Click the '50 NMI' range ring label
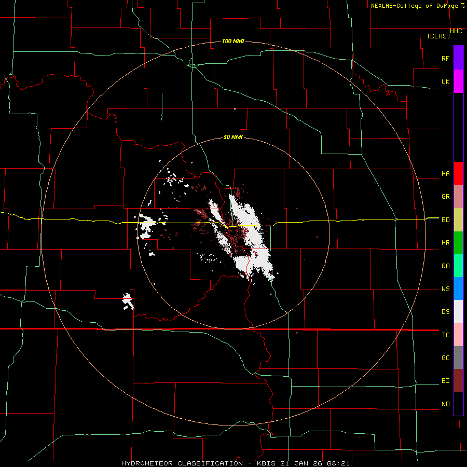 click(x=233, y=137)
